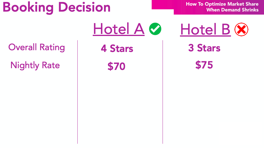This screenshot has width=264, height=148.
Task: Click the word Decision in the title
Action: pos(84,8)
